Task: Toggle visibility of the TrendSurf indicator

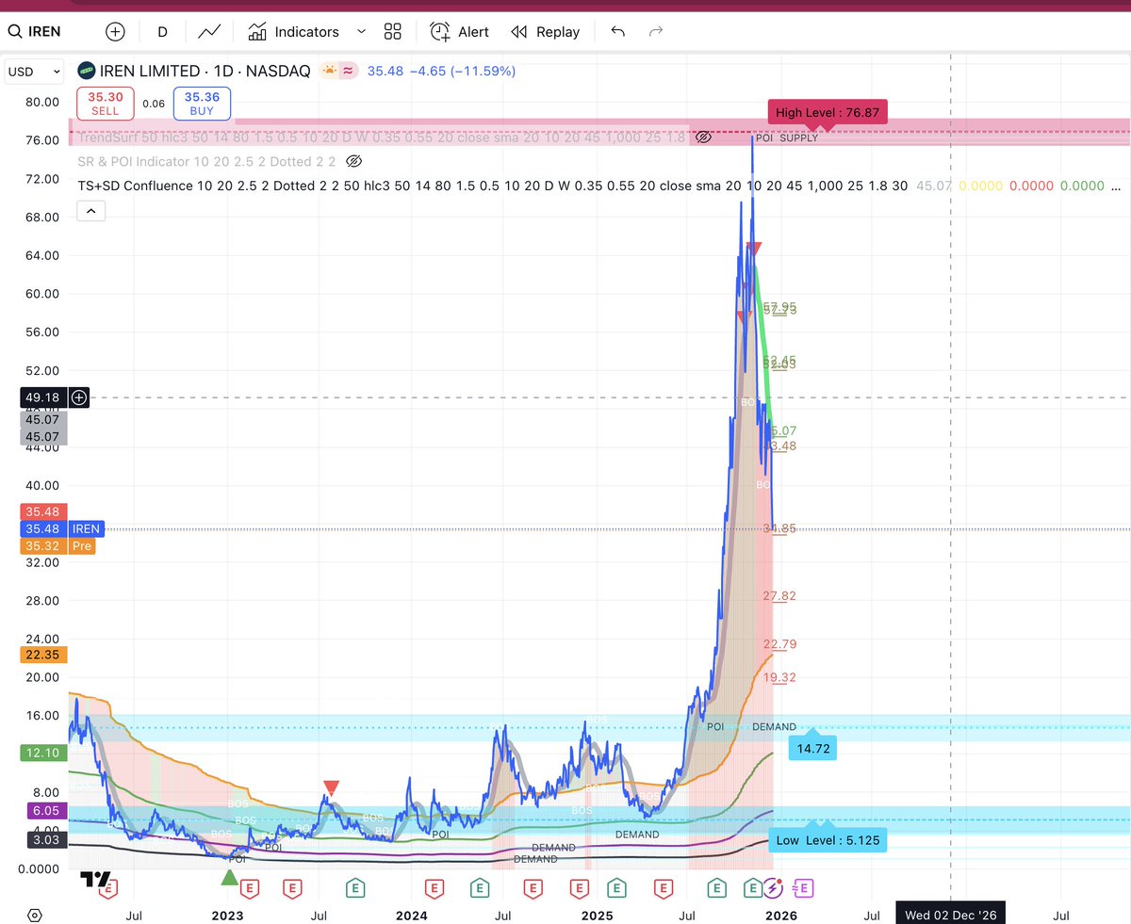Action: pyautogui.click(x=702, y=138)
